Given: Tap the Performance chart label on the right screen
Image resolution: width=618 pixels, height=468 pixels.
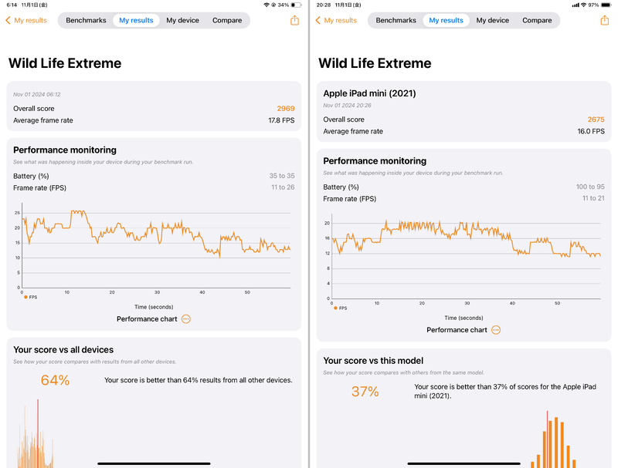Looking at the screenshot, I should coord(457,330).
